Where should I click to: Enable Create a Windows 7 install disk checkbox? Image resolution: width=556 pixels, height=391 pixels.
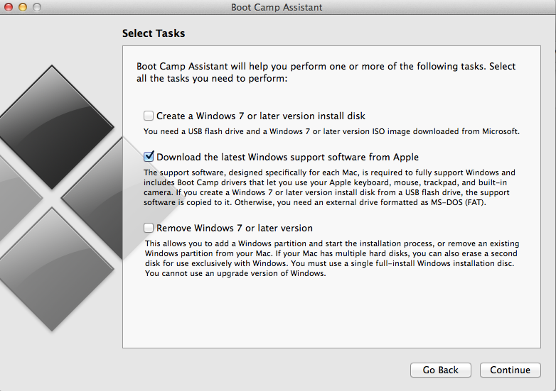(149, 116)
